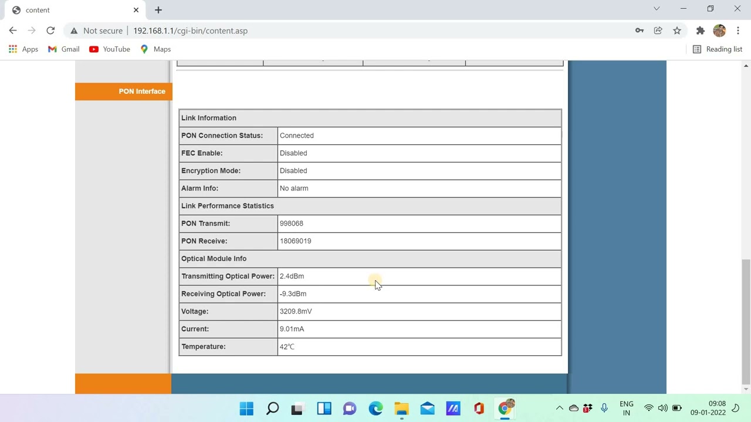
Task: Open Gmail bookmark
Action: [64, 49]
